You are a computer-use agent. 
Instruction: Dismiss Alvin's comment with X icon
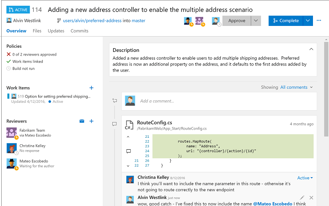tap(311, 198)
